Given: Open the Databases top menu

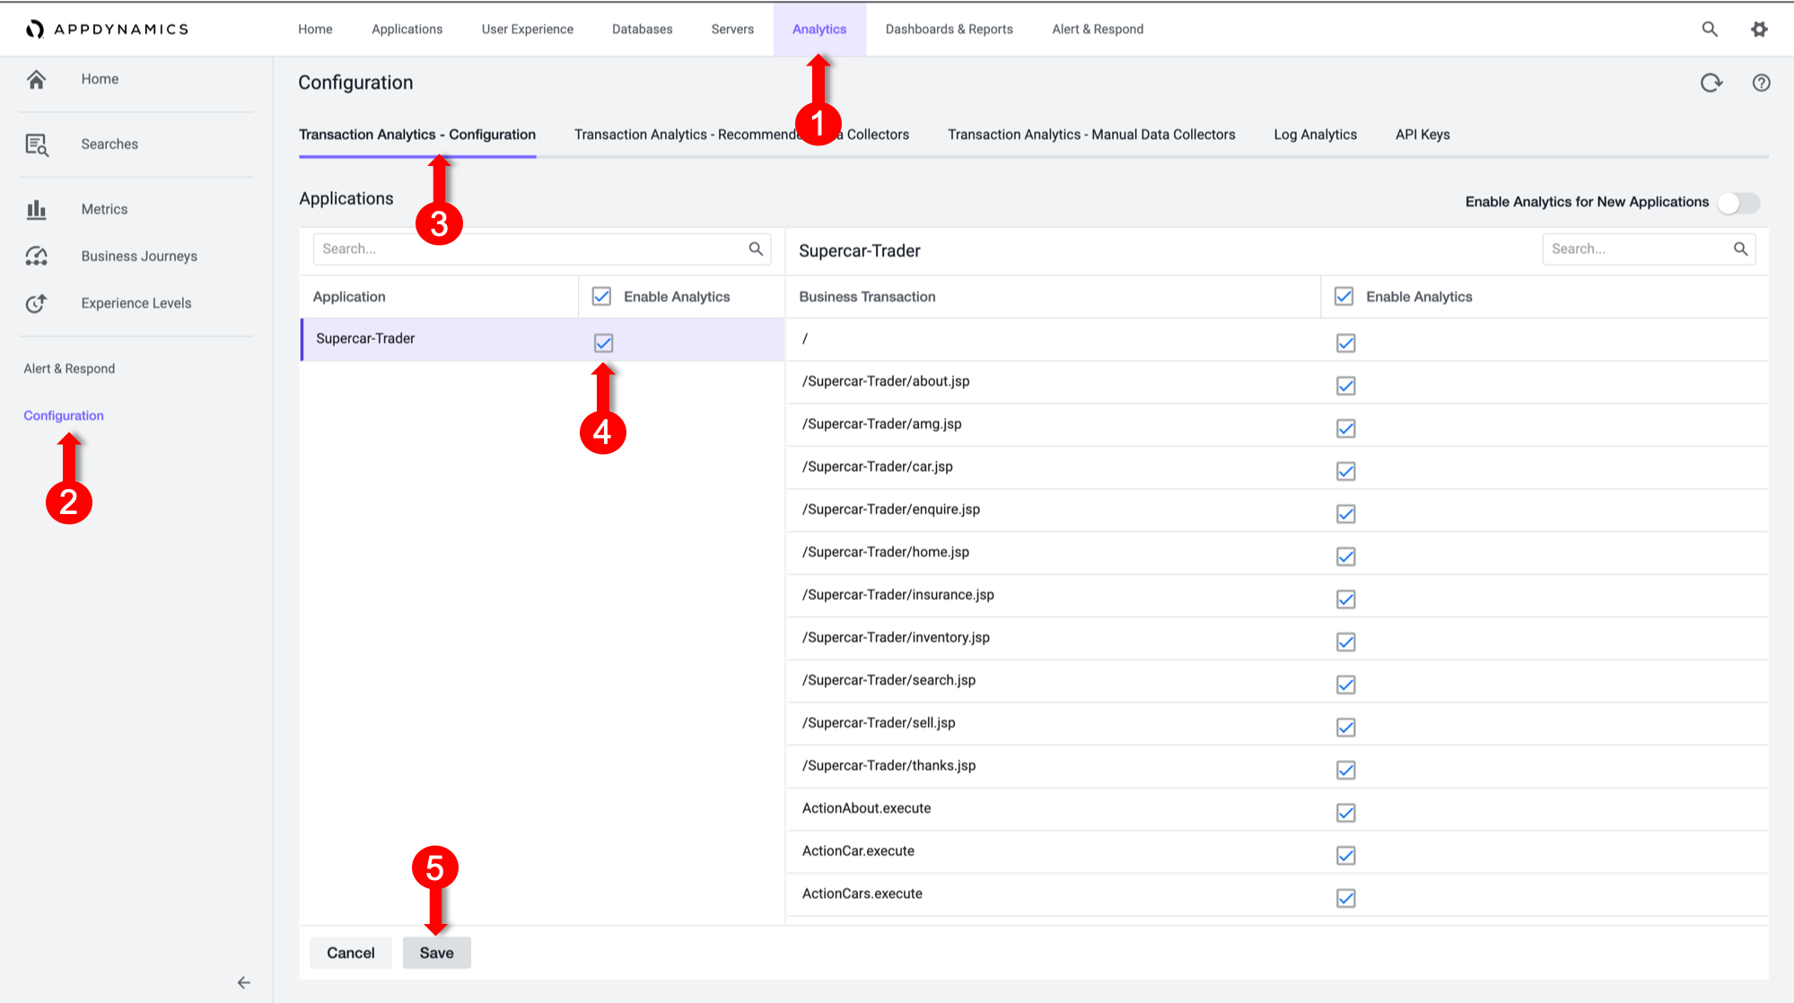Looking at the screenshot, I should click(x=642, y=29).
